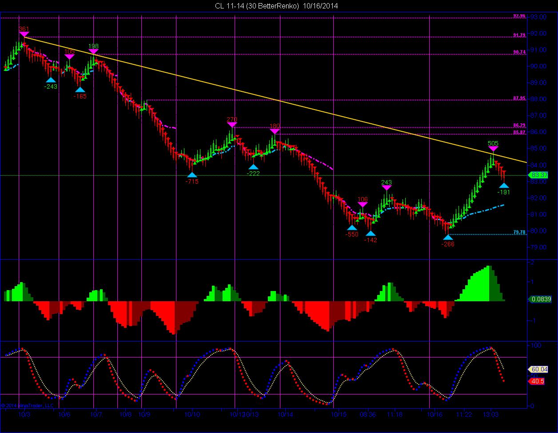
Task: Select the magenta triangle marker labeled 270
Action: point(232,125)
